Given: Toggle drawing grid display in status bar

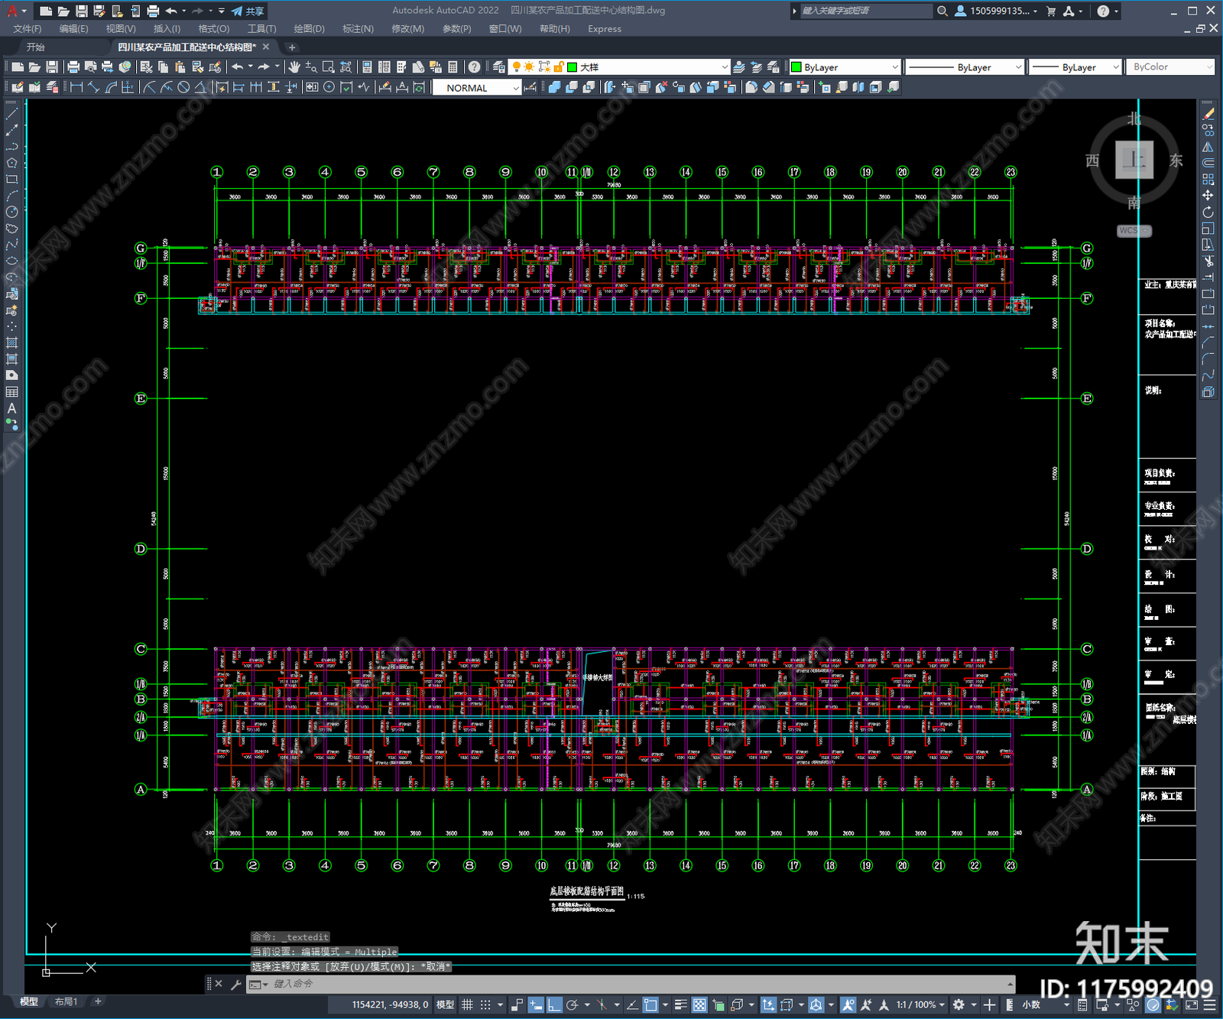Looking at the screenshot, I should 467,1004.
